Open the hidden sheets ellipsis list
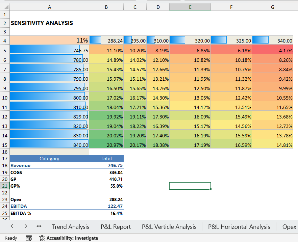 39,226
